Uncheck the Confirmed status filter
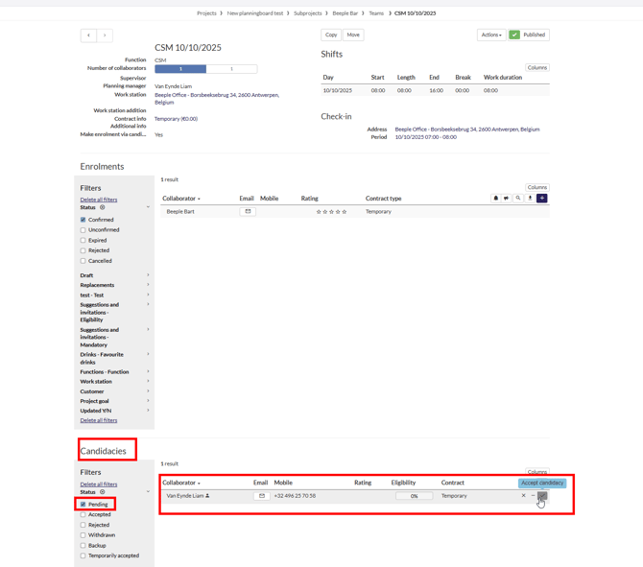Image resolution: width=643 pixels, height=567 pixels. (x=83, y=220)
